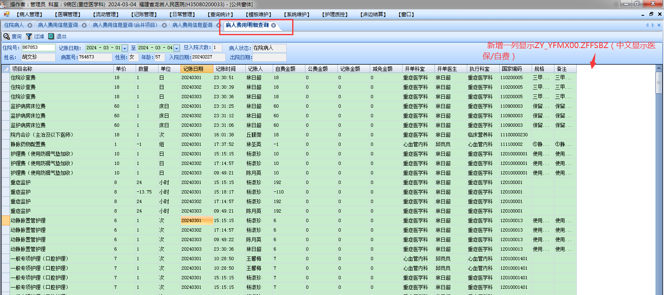The height and width of the screenshot is (295, 664).
Task: Sort by the 国家编码 column header
Action: 515,69
